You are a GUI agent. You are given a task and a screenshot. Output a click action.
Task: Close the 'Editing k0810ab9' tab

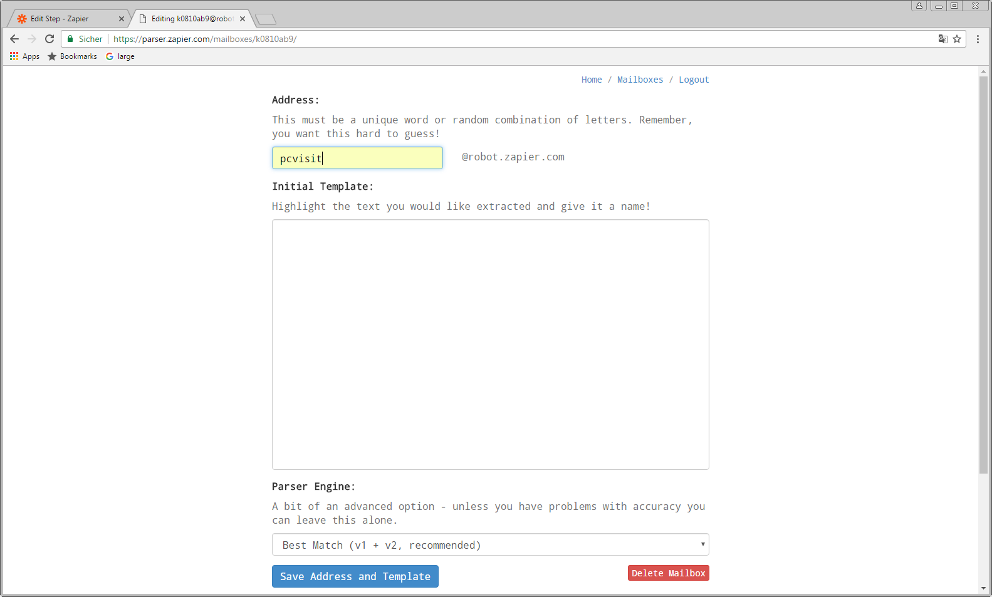(x=243, y=19)
